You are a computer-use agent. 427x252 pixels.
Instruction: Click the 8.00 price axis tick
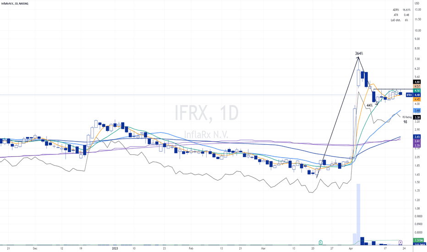[x=417, y=49]
